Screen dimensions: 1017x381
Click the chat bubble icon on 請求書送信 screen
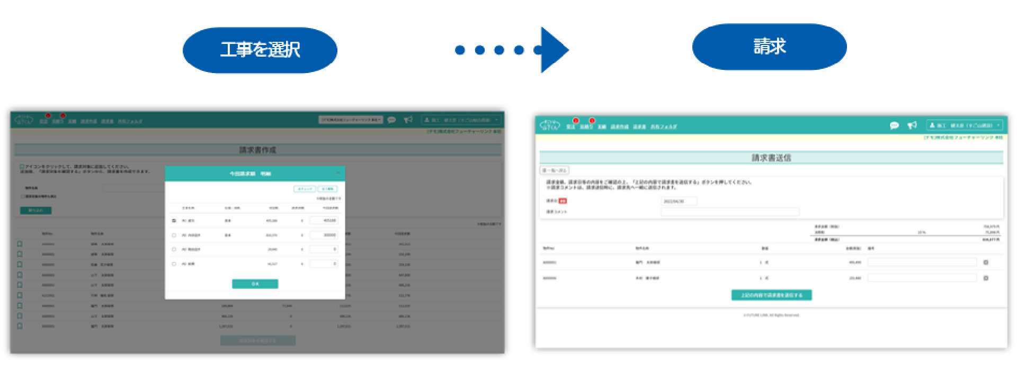pos(894,125)
